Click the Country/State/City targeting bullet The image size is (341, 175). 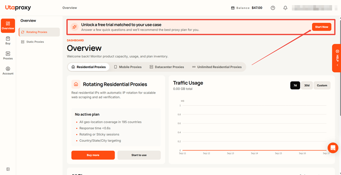tap(100, 141)
